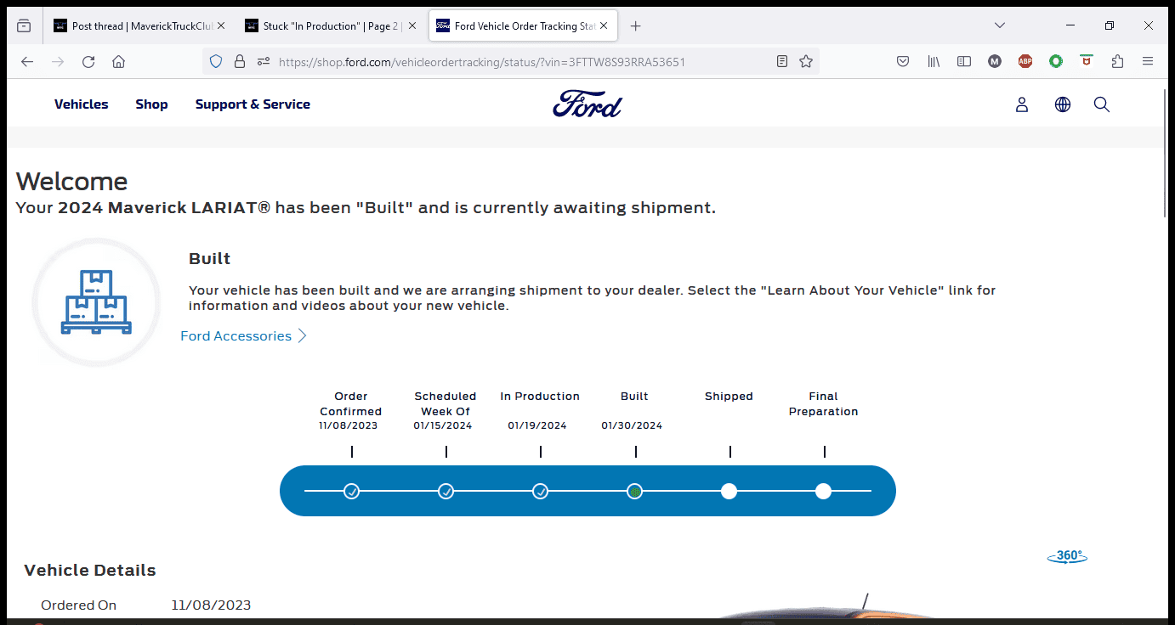Viewport: 1175px width, 625px height.
Task: Close the Post thread MaverickTruckClub tab
Action: (221, 26)
